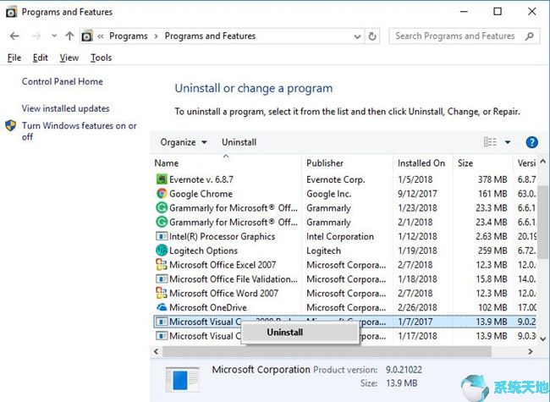This screenshot has width=550, height=402.
Task: Click the Back navigation arrow
Action: pyautogui.click(x=14, y=36)
